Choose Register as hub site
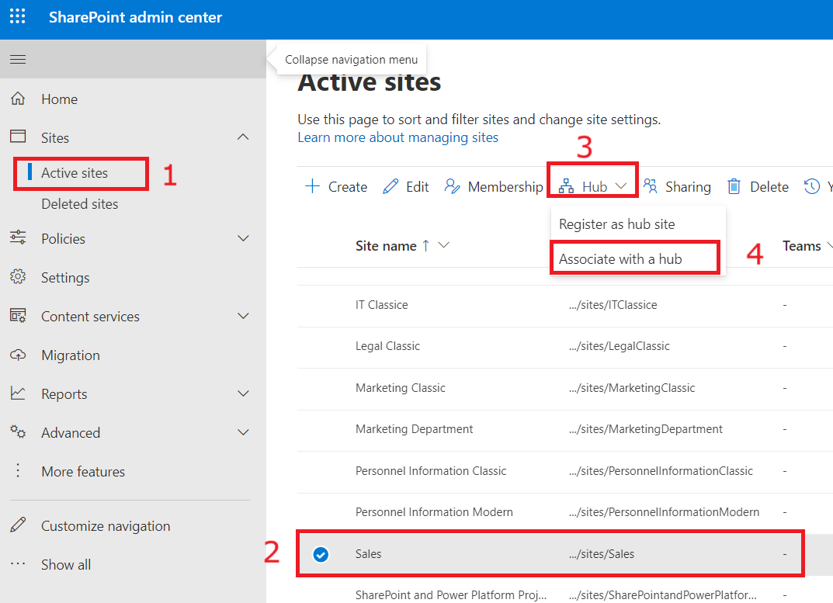Image resolution: width=833 pixels, height=603 pixels. [617, 224]
